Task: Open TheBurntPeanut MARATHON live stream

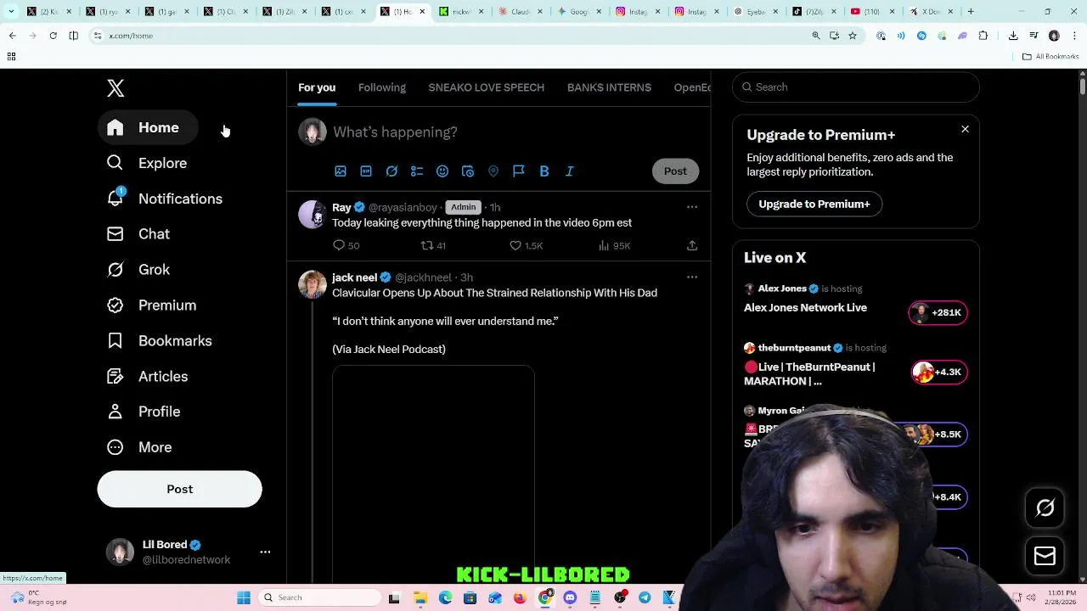Action: coord(809,374)
